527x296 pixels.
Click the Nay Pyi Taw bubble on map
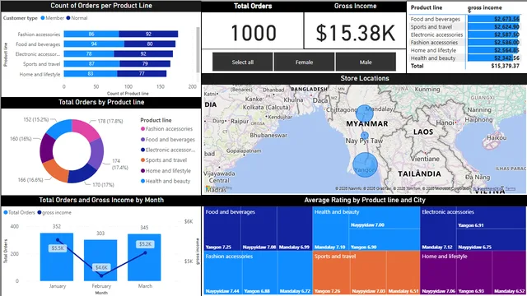[365, 136]
